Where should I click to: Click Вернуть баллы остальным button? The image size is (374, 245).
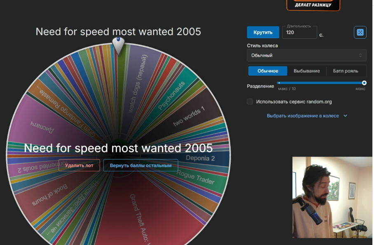(141, 165)
